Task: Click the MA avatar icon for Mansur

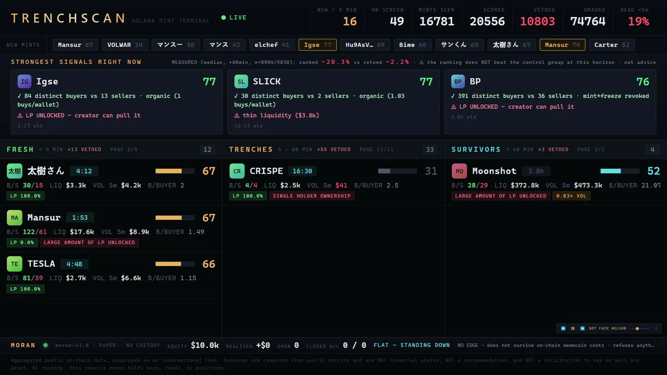Action: [15, 217]
